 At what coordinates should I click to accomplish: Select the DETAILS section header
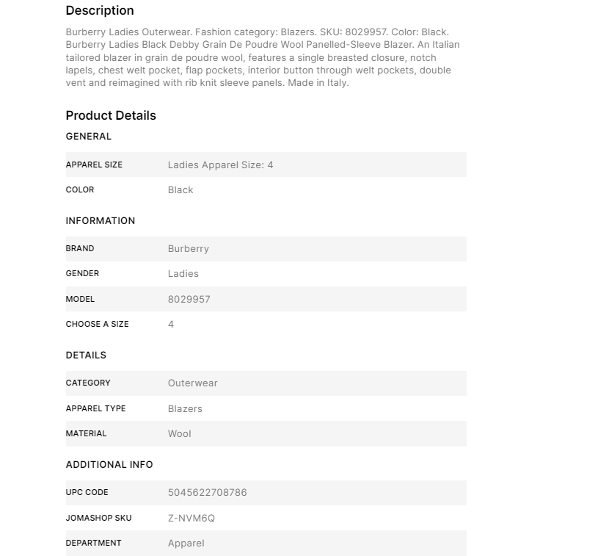[x=86, y=355]
